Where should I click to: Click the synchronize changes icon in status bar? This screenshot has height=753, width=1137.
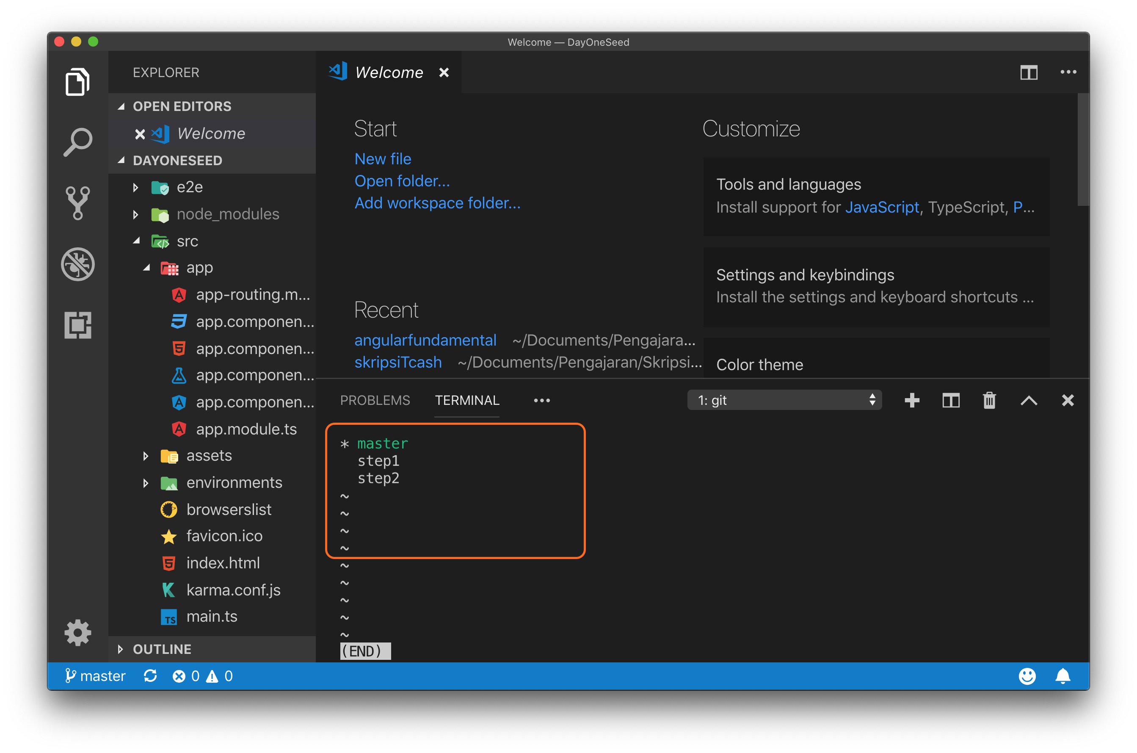coord(150,675)
